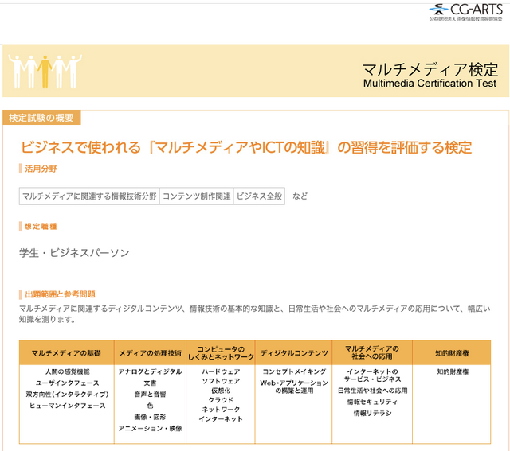Click the orange highlighted person figure
Image resolution: width=510 pixels, height=451 pixels.
click(45, 72)
